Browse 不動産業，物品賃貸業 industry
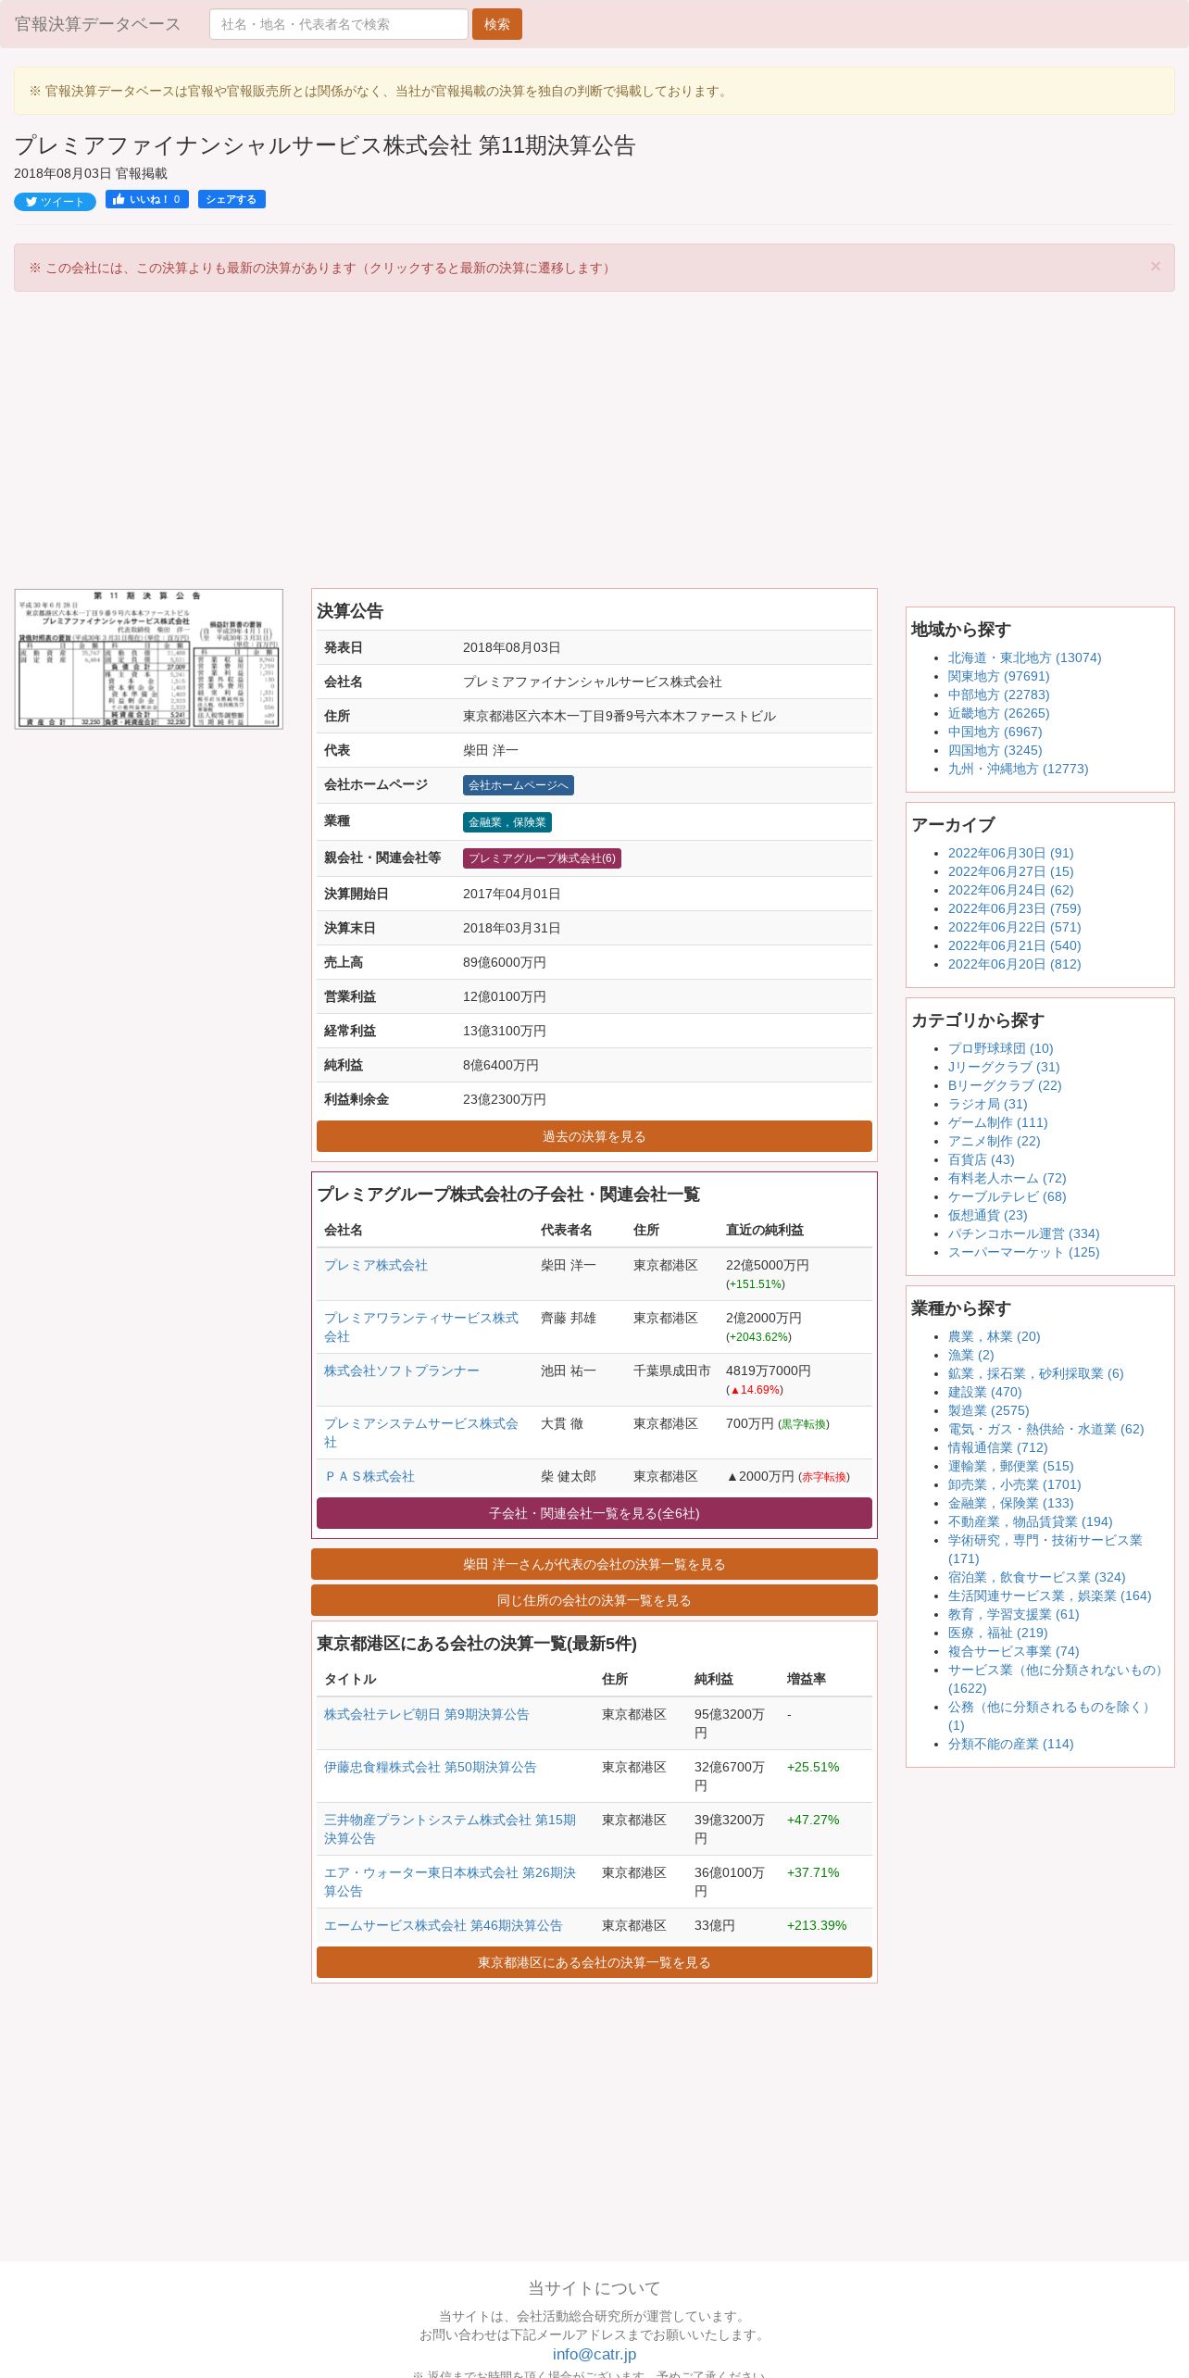 [1031, 1521]
